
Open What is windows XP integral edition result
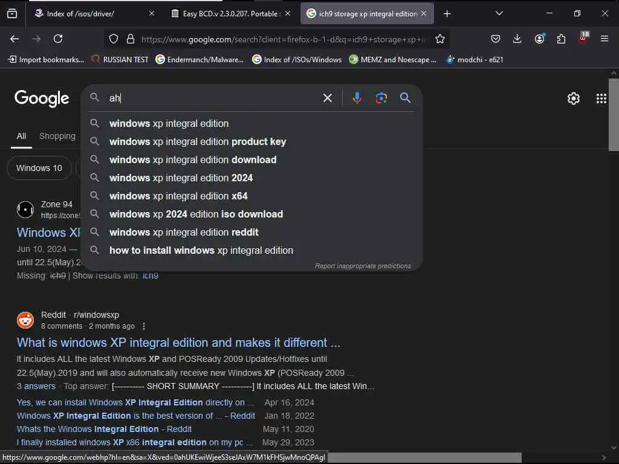178,342
